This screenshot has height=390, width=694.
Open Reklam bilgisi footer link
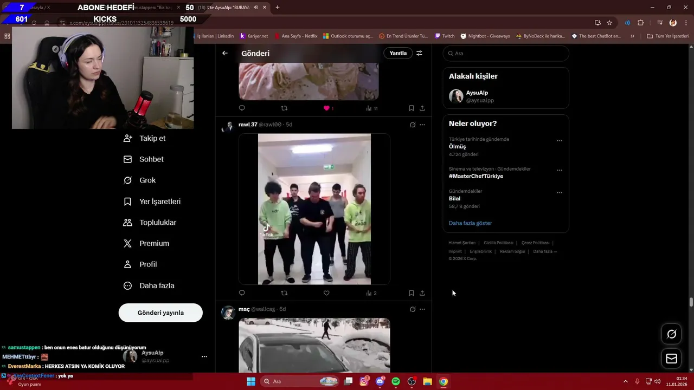[x=512, y=251]
